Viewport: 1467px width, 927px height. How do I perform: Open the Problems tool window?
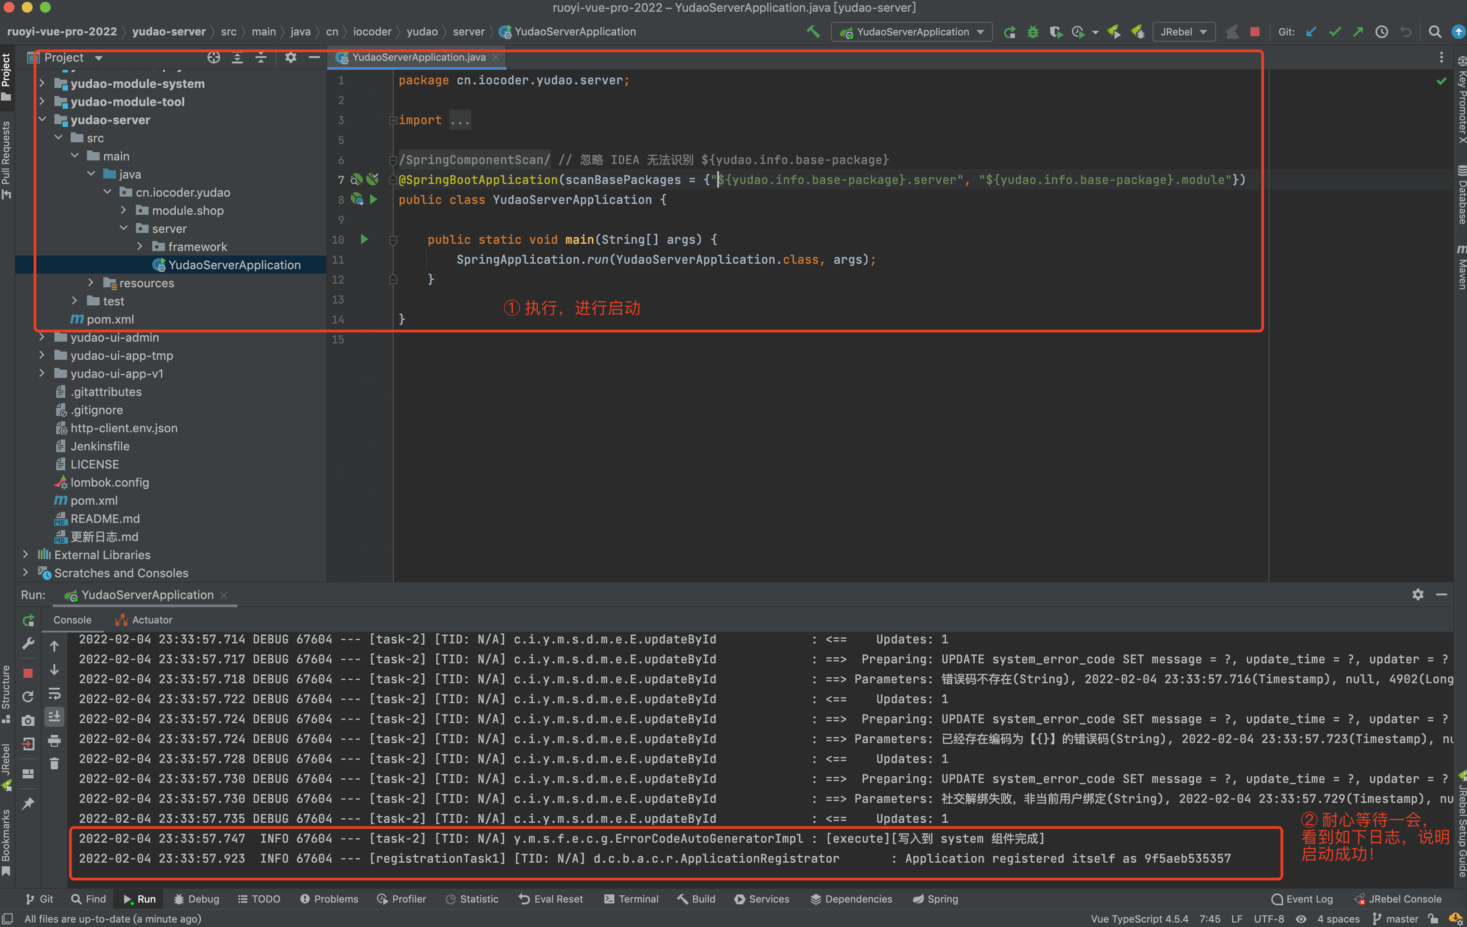tap(329, 899)
